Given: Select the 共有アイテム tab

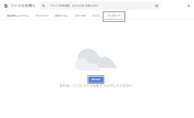Looking at the screenshot, I should point(61,16).
